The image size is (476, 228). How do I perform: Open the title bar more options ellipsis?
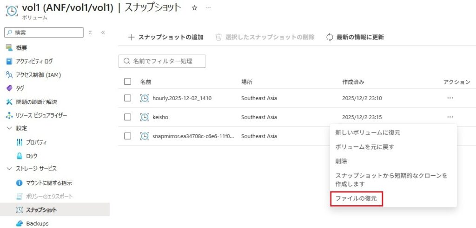coord(208,8)
